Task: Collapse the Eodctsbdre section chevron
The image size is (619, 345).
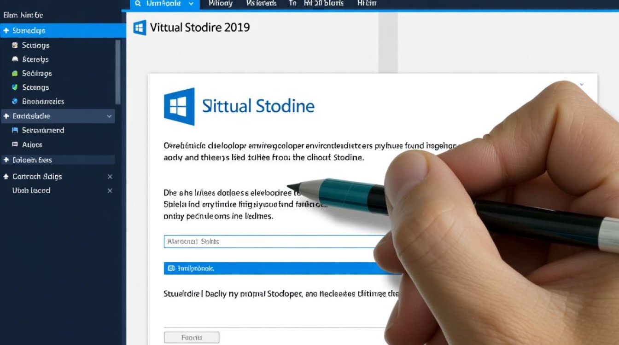Action: click(x=109, y=116)
